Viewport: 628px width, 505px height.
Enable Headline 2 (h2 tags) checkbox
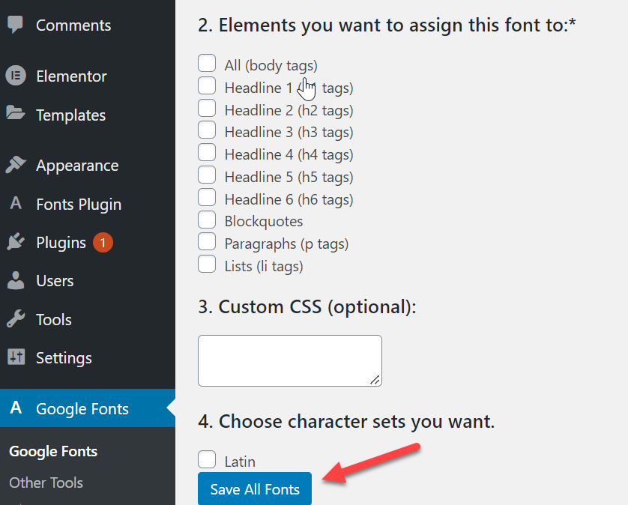click(207, 108)
